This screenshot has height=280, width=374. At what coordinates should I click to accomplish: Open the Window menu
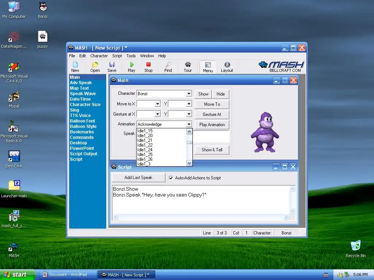[147, 56]
